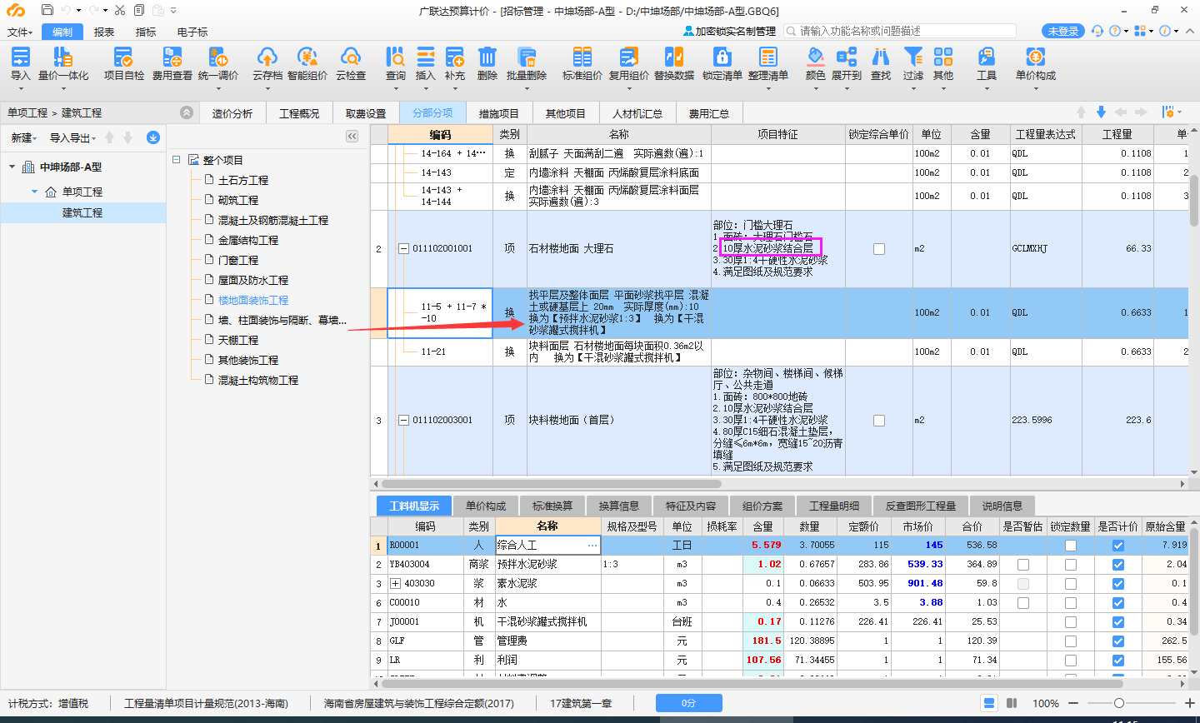
Task: Switch to the 单价构成 bottom tab
Action: [486, 506]
